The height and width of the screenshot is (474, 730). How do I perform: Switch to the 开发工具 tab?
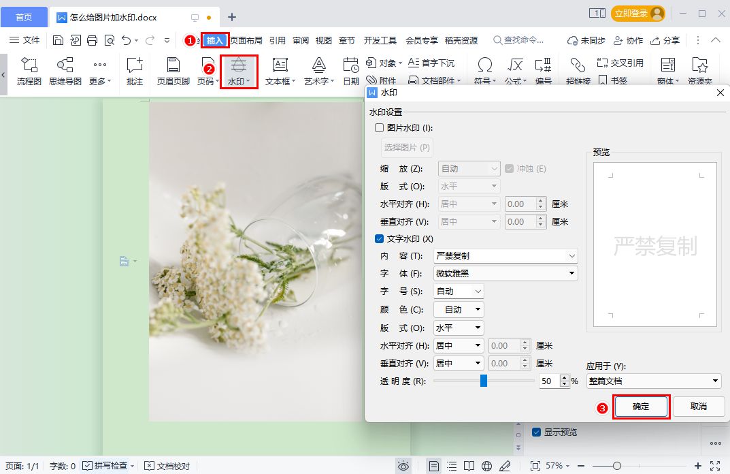pyautogui.click(x=380, y=41)
